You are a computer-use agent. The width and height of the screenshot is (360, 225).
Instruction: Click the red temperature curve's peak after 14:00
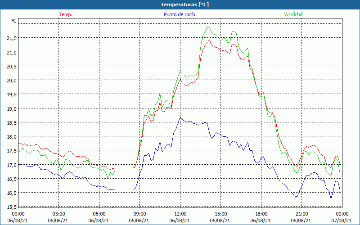[209, 40]
